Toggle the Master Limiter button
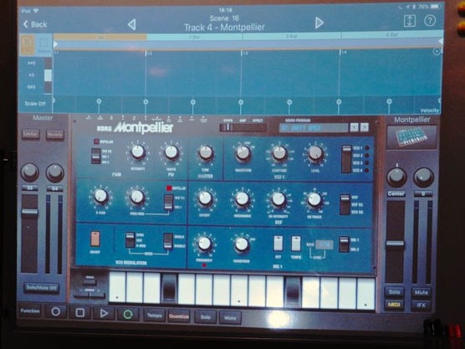Viewport: 465px width, 349px height. (x=31, y=135)
